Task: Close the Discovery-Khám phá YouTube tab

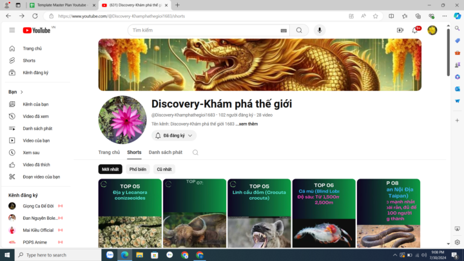Action: [x=166, y=5]
